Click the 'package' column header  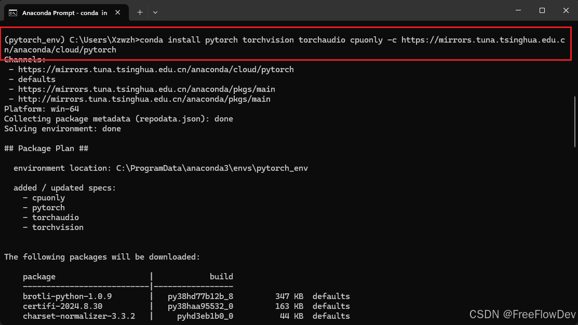tap(39, 277)
